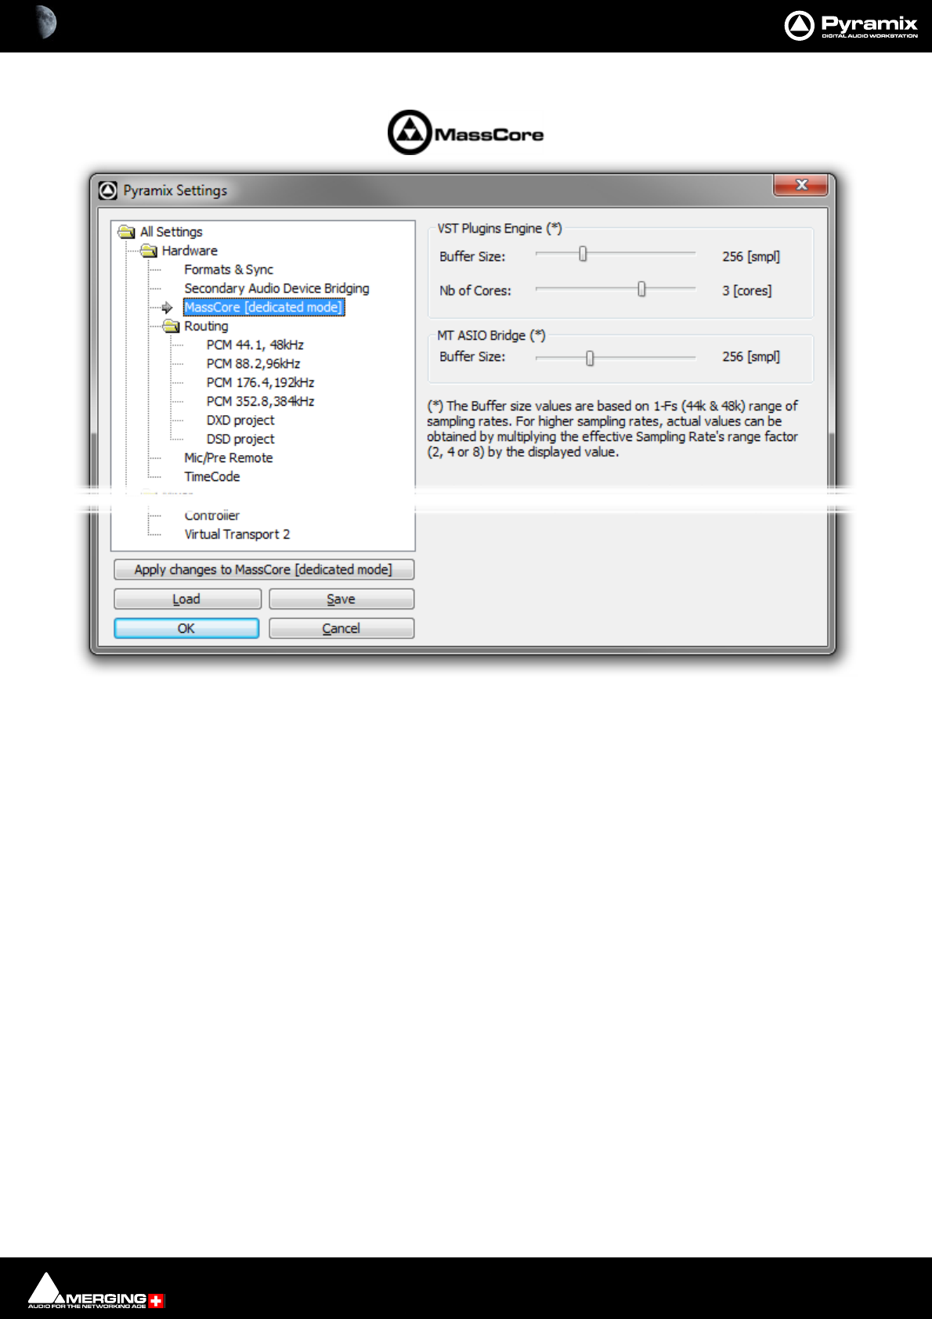The width and height of the screenshot is (932, 1319).
Task: Open DXD project routing
Action: point(240,420)
